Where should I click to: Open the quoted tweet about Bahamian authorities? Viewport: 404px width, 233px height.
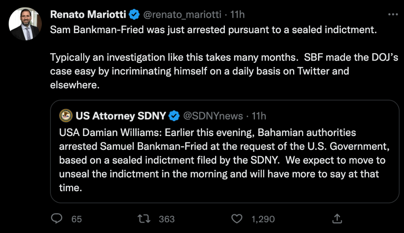click(x=222, y=160)
